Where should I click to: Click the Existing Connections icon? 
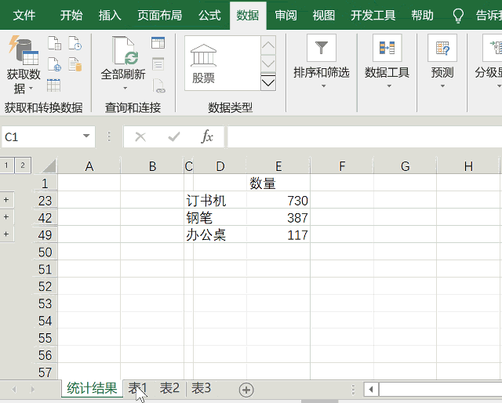75,64
